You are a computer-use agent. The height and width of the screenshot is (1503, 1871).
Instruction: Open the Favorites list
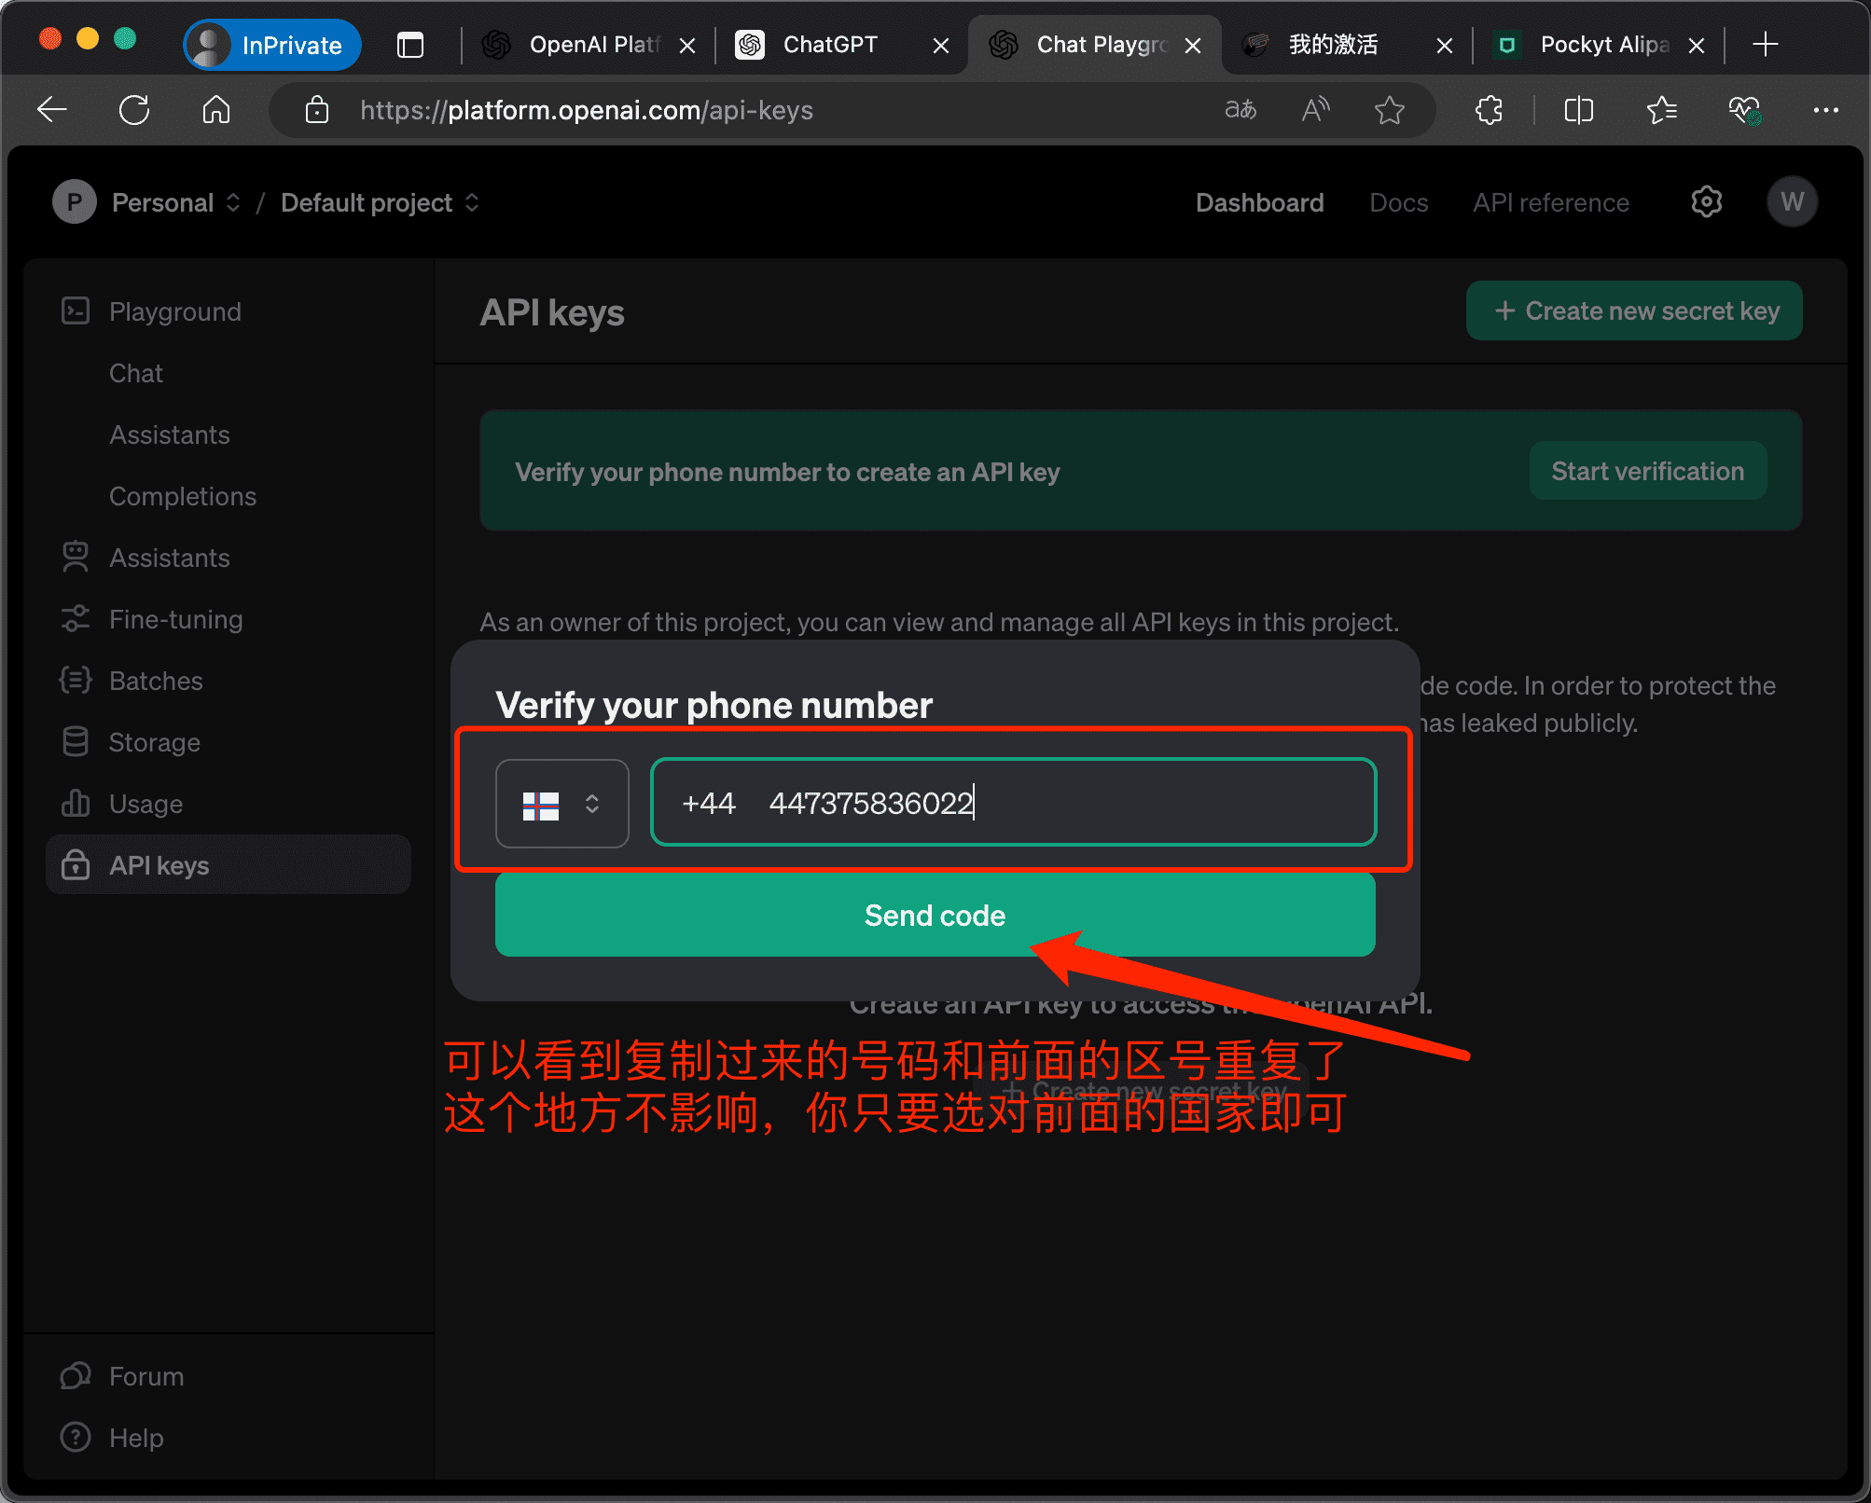click(x=1662, y=110)
